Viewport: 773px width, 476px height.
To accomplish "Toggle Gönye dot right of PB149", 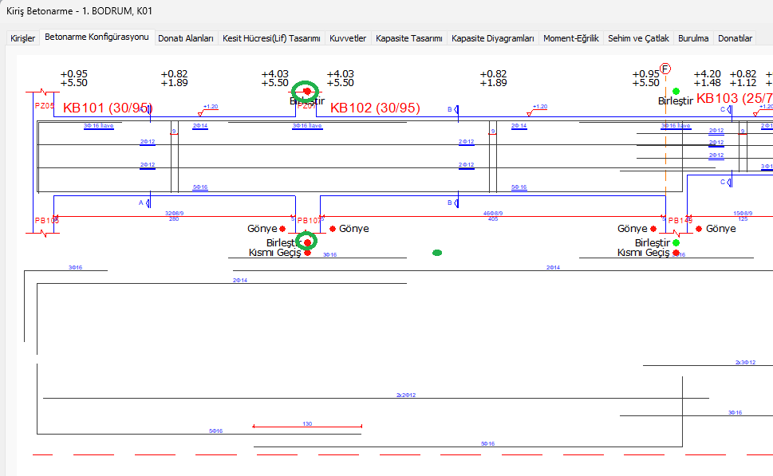I will pyautogui.click(x=699, y=229).
